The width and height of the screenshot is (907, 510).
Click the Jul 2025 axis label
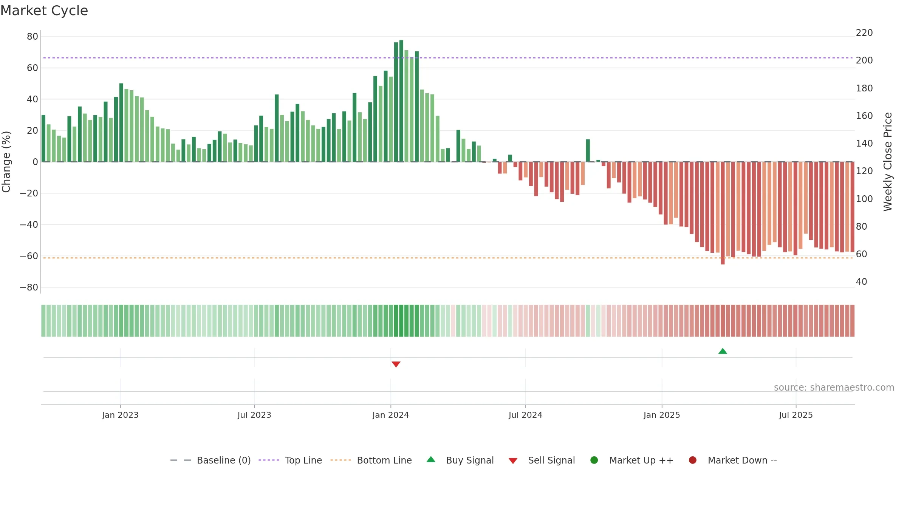coord(796,415)
